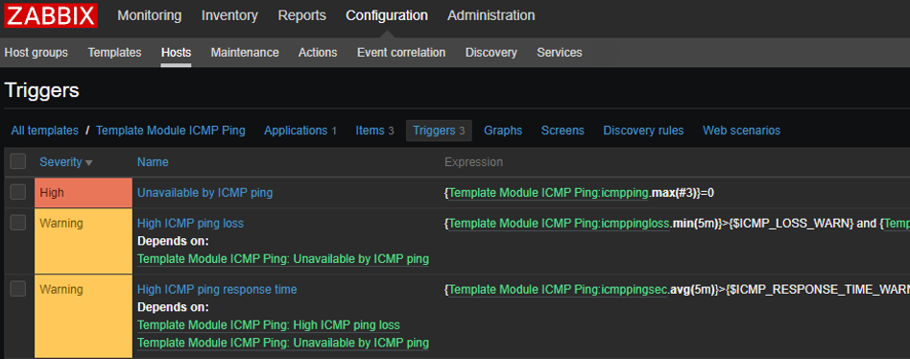
Task: Open Template Module ICMP Ping breadcrumb
Action: (171, 131)
